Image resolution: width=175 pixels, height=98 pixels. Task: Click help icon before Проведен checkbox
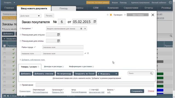tap(107, 15)
